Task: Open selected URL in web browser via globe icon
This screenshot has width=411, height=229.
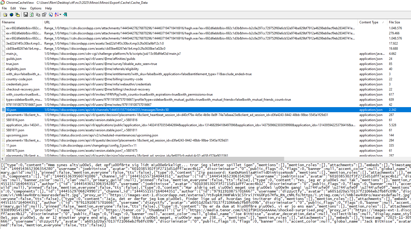Action: [x=11, y=14]
